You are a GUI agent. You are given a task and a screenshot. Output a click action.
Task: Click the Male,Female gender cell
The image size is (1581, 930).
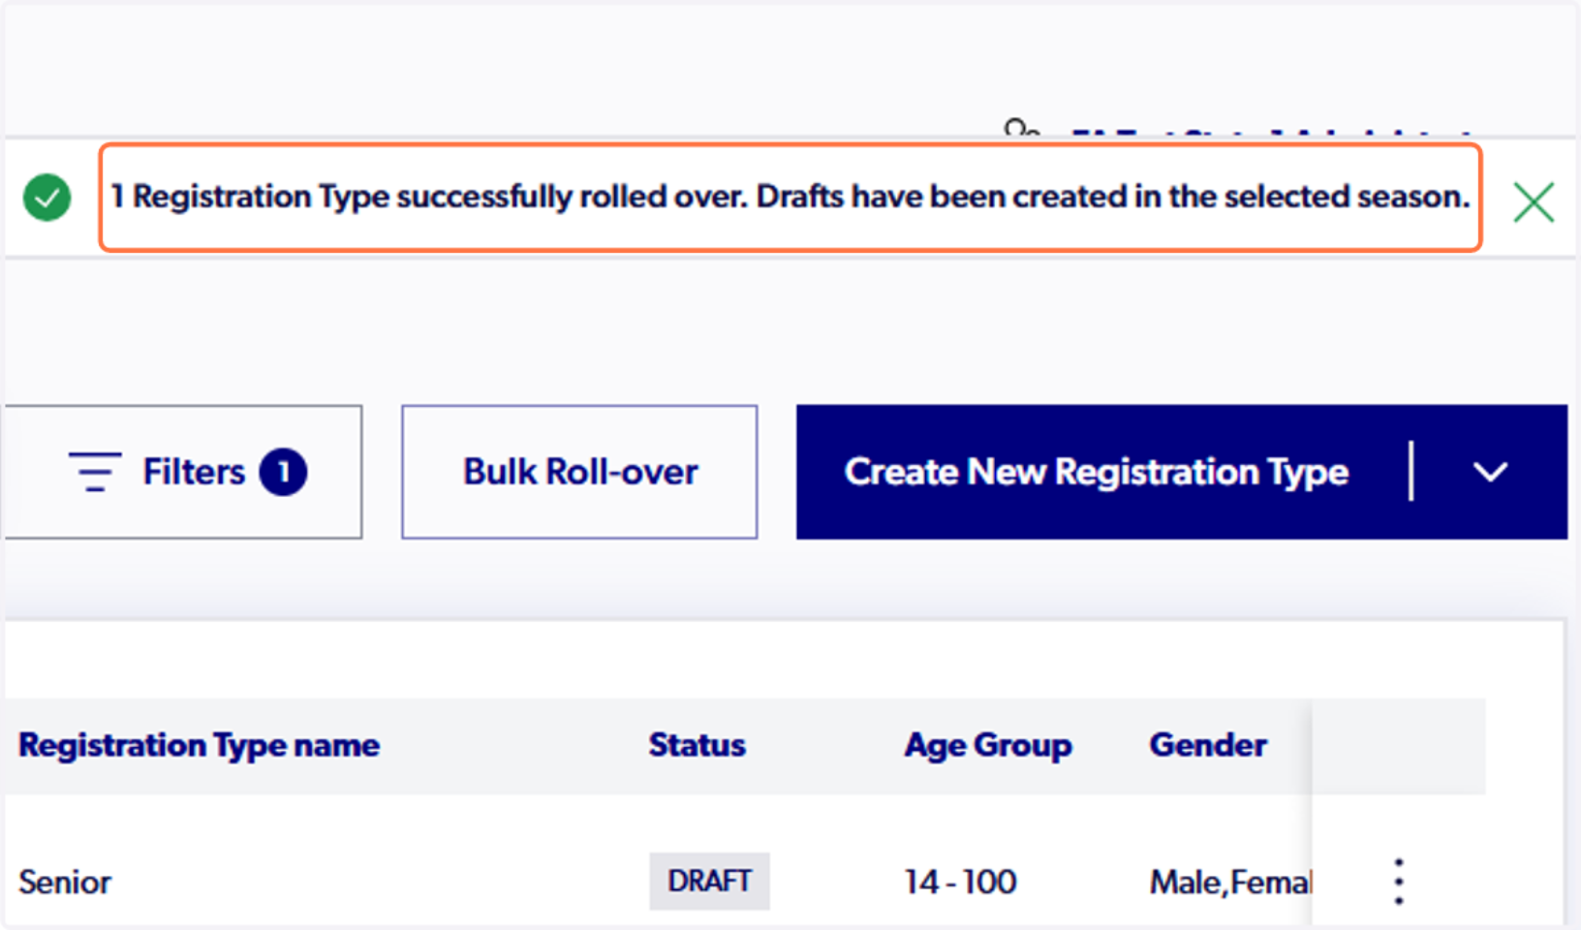(1230, 883)
